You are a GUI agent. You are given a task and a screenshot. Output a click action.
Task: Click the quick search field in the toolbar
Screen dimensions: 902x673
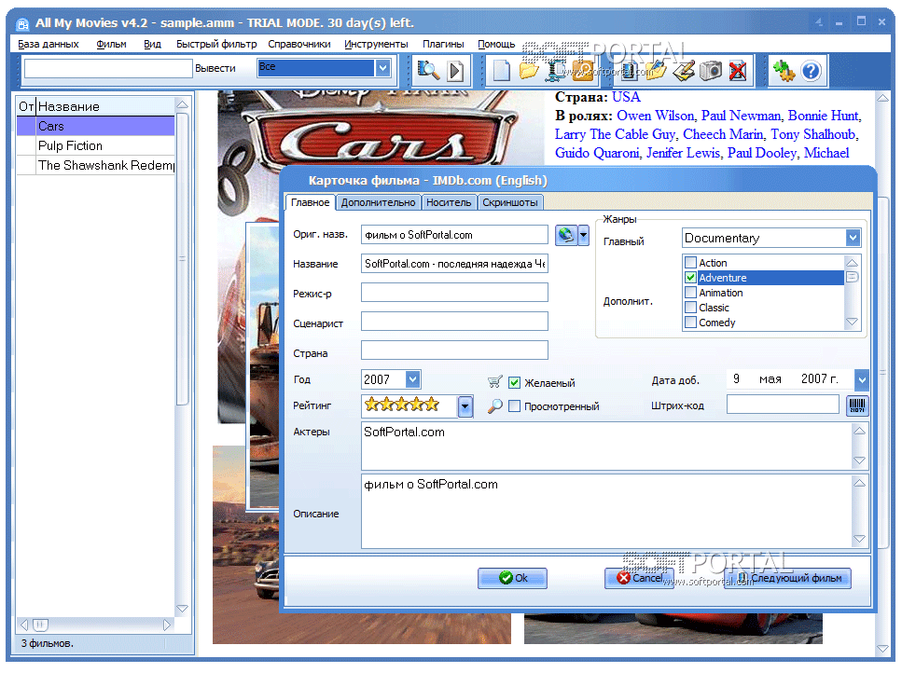108,68
